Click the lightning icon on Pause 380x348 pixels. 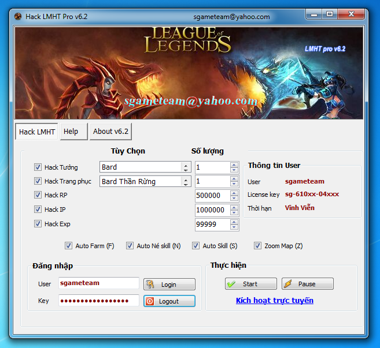[x=288, y=284]
